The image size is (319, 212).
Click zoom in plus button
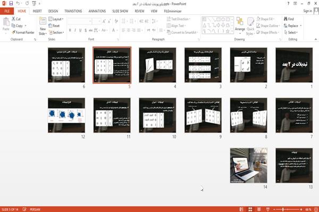[301, 209]
